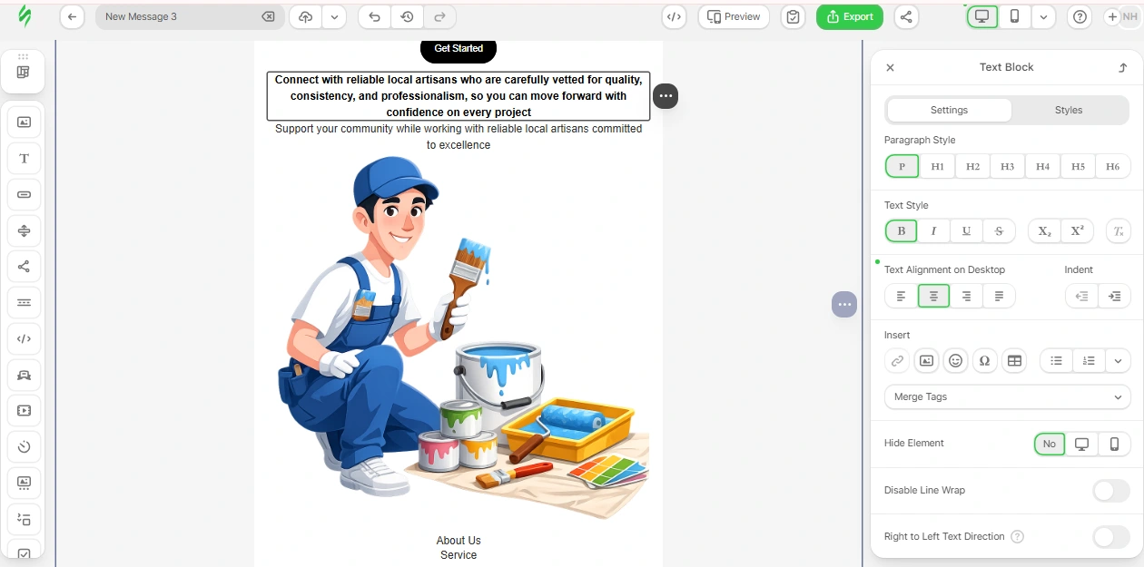Screen dimensions: 1144x567
Task: Enable Right to Left Text Direction
Action: (x=1111, y=537)
